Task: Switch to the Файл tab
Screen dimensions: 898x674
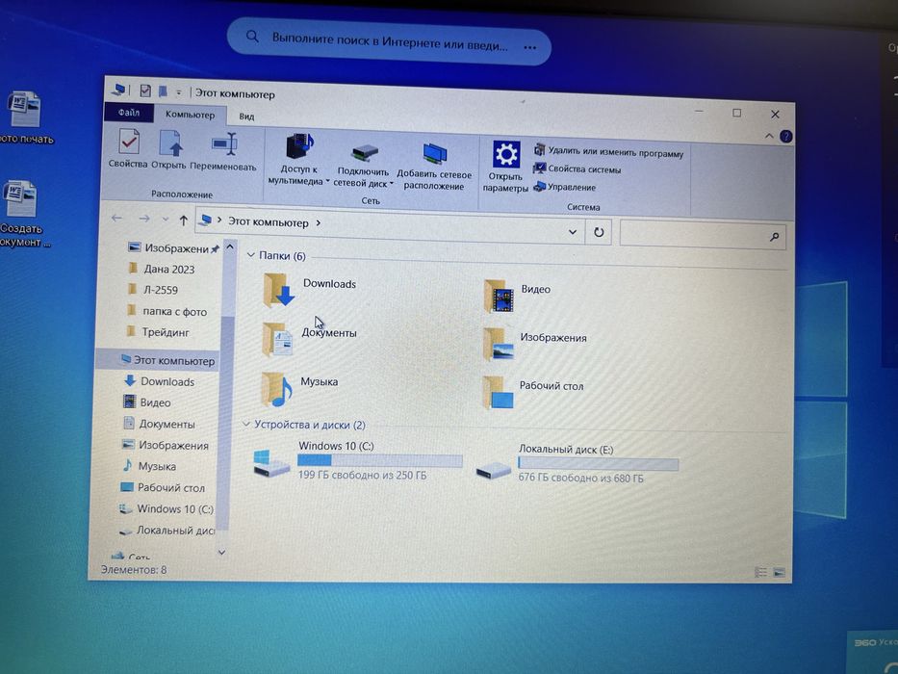Action: point(129,113)
